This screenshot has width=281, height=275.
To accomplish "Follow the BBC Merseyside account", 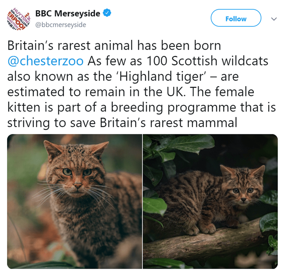I will (236, 19).
